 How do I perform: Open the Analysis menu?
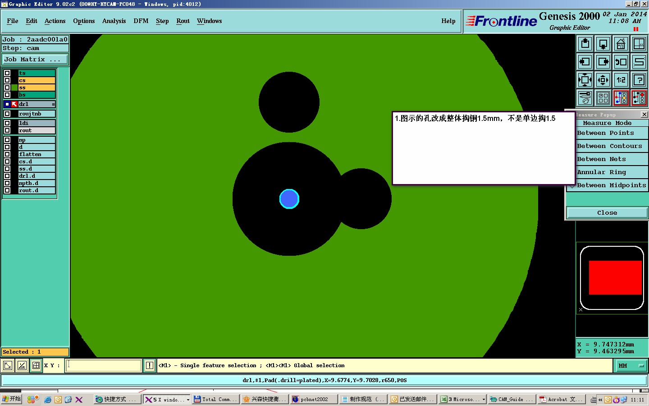tap(114, 21)
